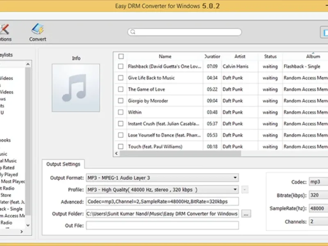Viewport: 328px width, 246px height.
Task: Check the Give Life Back to Music track
Action: click(x=121, y=78)
